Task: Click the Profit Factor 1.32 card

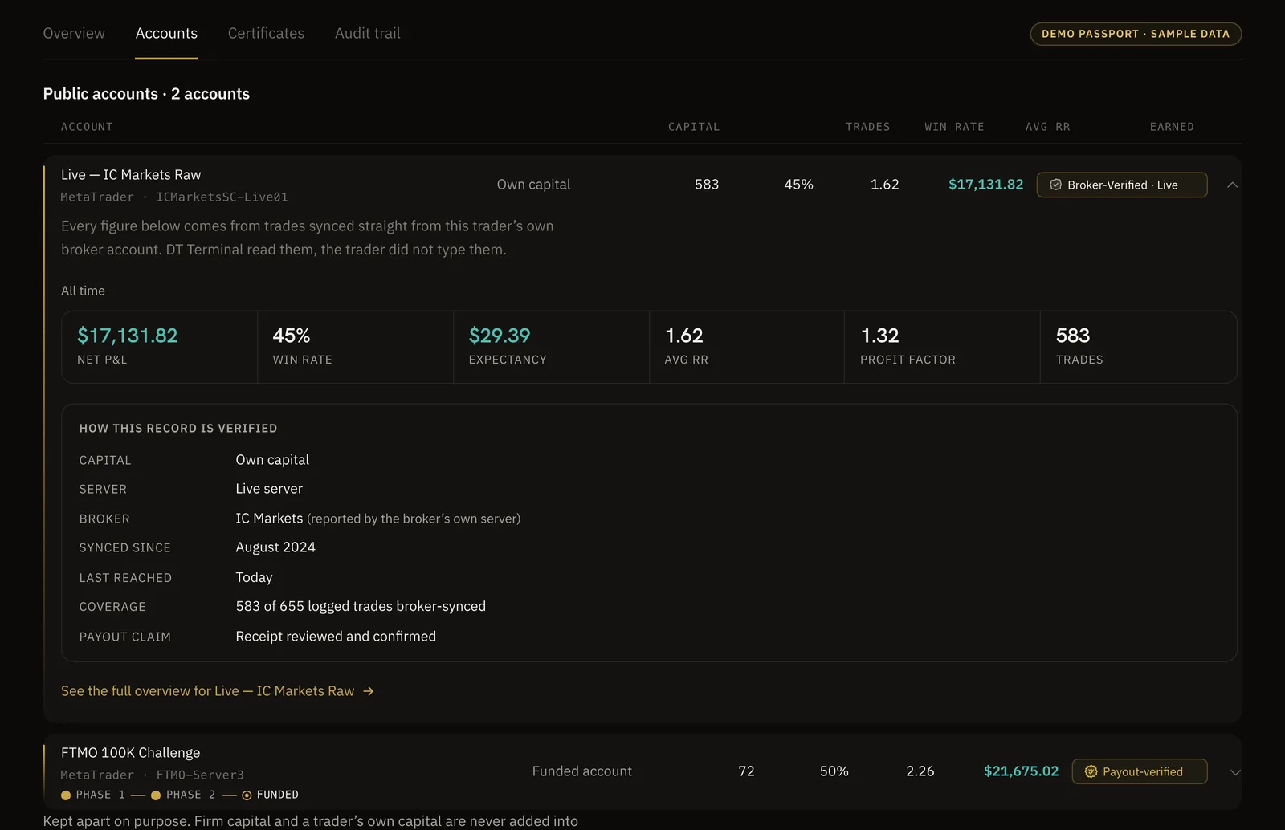Action: [942, 347]
